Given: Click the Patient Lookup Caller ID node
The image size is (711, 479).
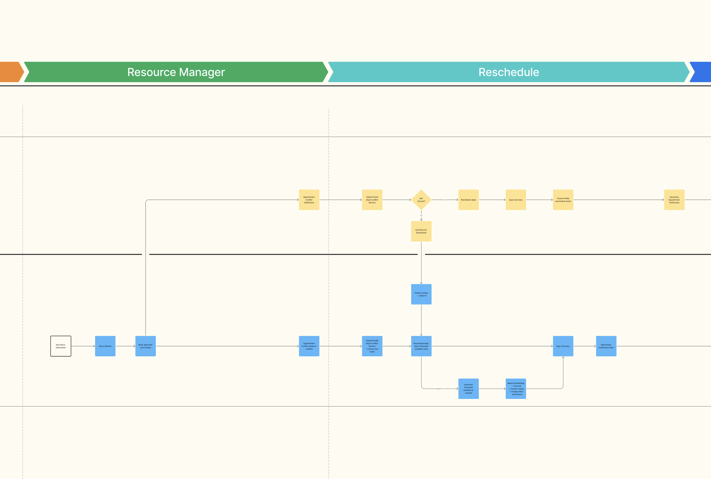Looking at the screenshot, I should click(421, 294).
